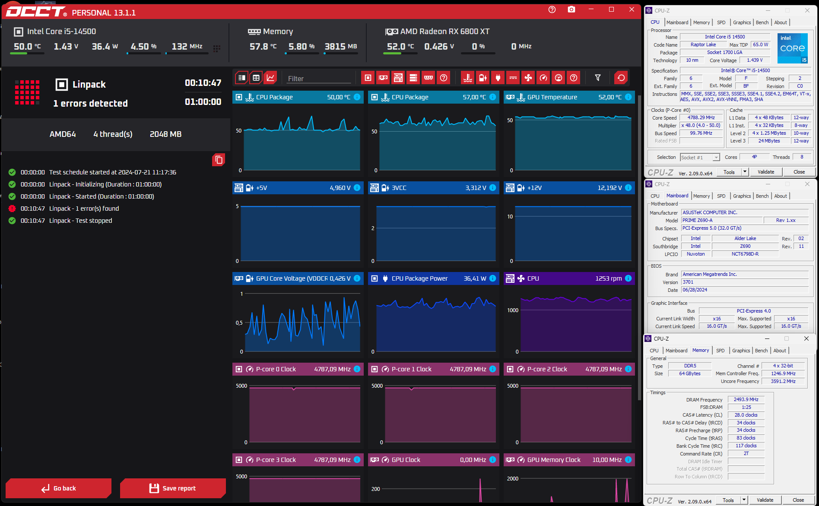
Task: Open the Bench tab in CPU-Z processor window
Action: [762, 22]
